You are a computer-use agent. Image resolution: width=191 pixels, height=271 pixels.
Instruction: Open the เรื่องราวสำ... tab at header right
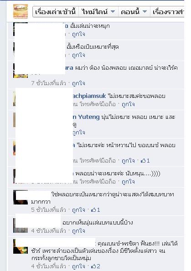(167, 12)
